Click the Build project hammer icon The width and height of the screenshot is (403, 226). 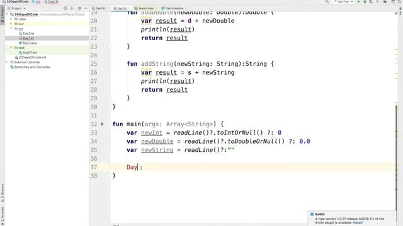tap(327, 1)
